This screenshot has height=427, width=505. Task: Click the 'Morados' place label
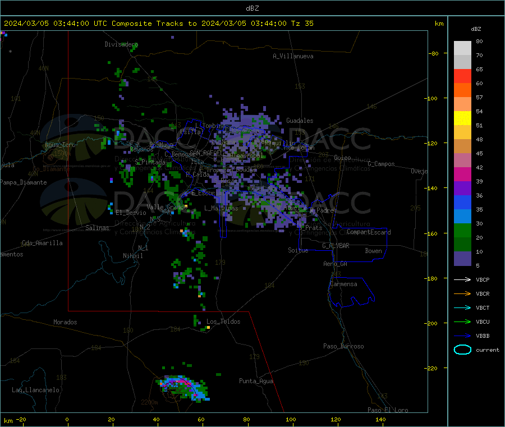click(65, 322)
